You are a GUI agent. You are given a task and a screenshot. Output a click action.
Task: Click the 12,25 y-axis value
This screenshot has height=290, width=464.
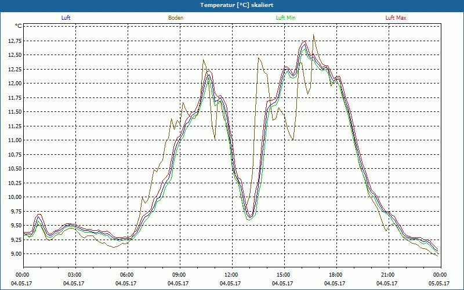[x=15, y=69]
